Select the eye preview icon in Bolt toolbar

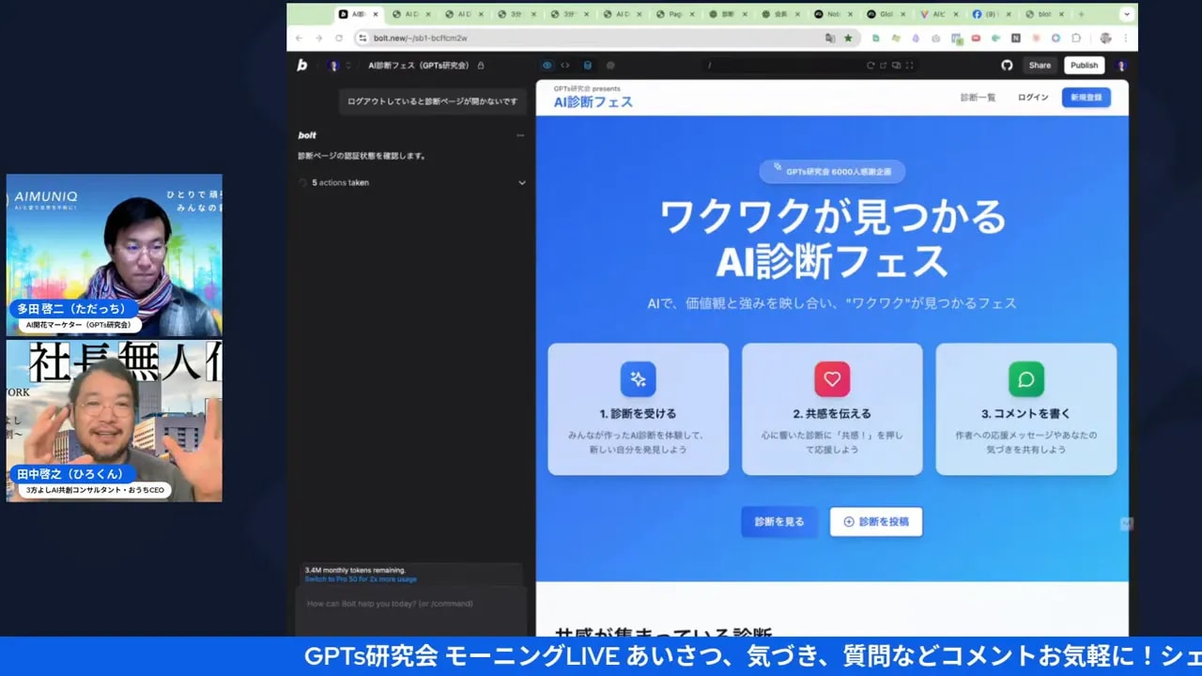547,65
